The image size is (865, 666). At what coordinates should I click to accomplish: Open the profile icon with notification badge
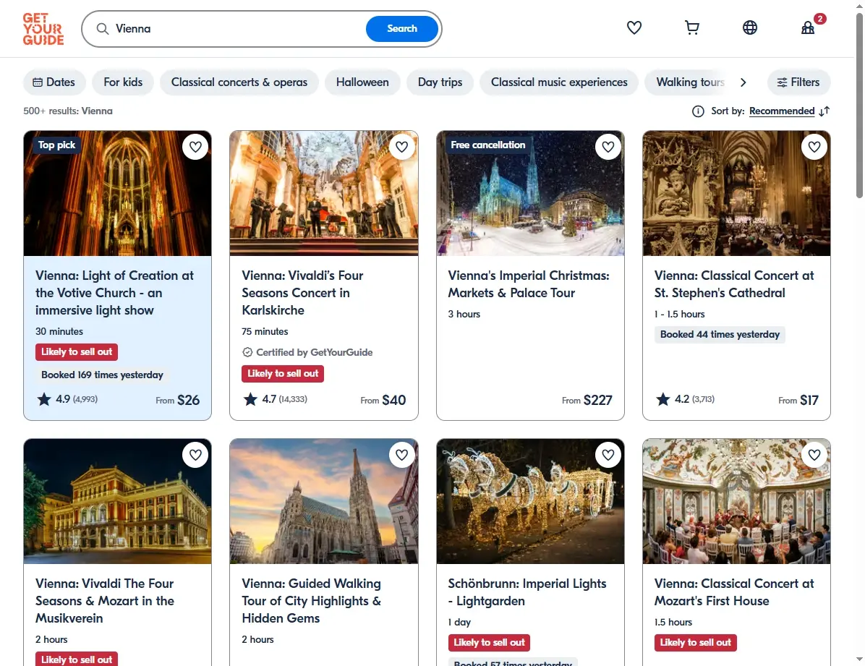click(x=808, y=27)
